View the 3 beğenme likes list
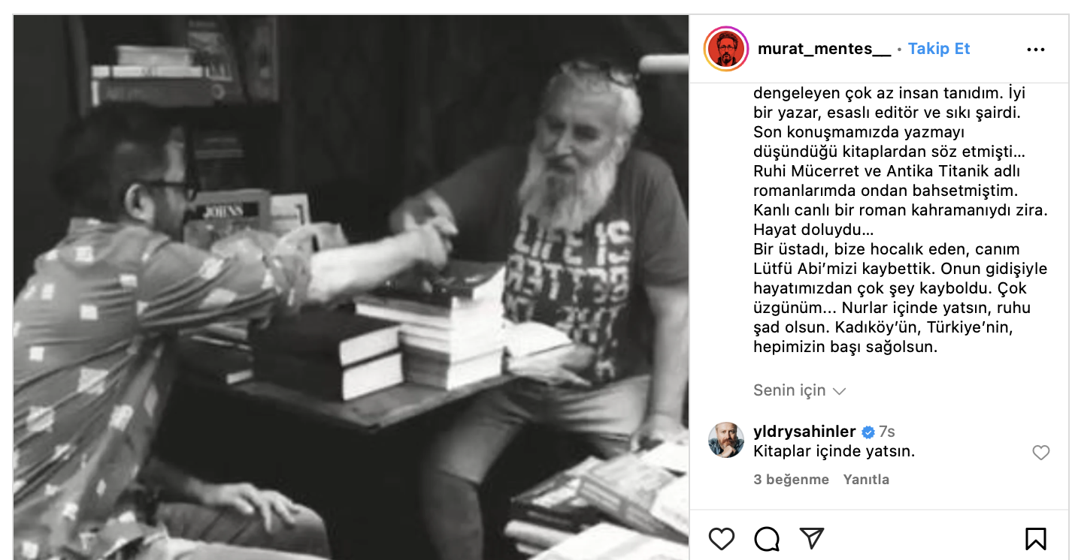This screenshot has height=560, width=1075. point(792,480)
